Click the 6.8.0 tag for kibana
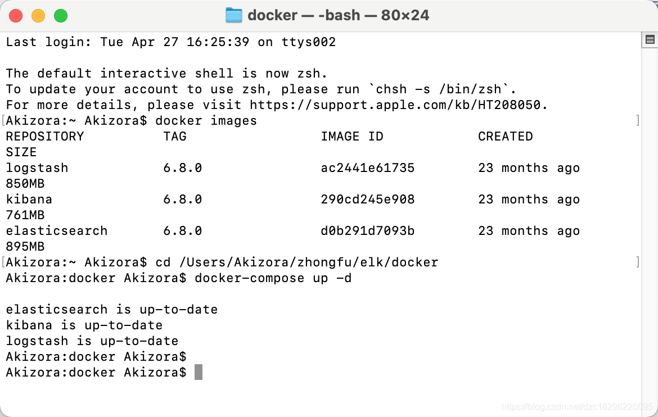The height and width of the screenshot is (417, 658). pyautogui.click(x=183, y=200)
